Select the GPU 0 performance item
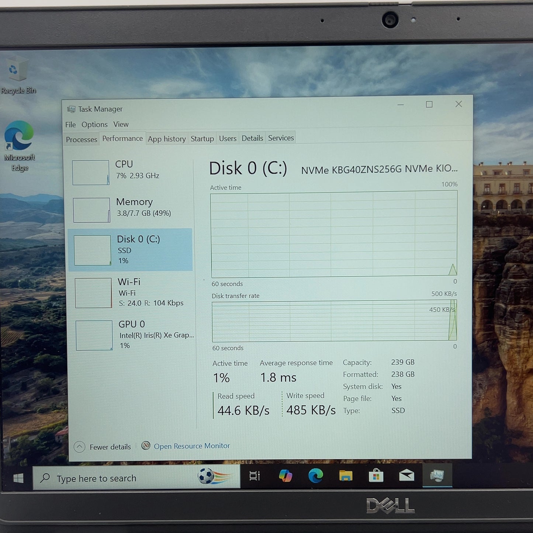This screenshot has height=533, width=533. [132, 335]
